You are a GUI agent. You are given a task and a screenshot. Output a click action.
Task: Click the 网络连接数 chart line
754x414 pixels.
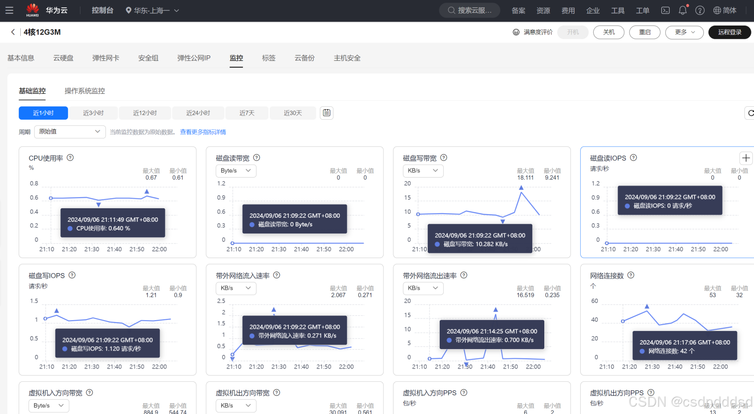click(x=677, y=320)
